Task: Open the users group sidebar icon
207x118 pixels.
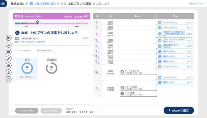Action: coord(9,45)
